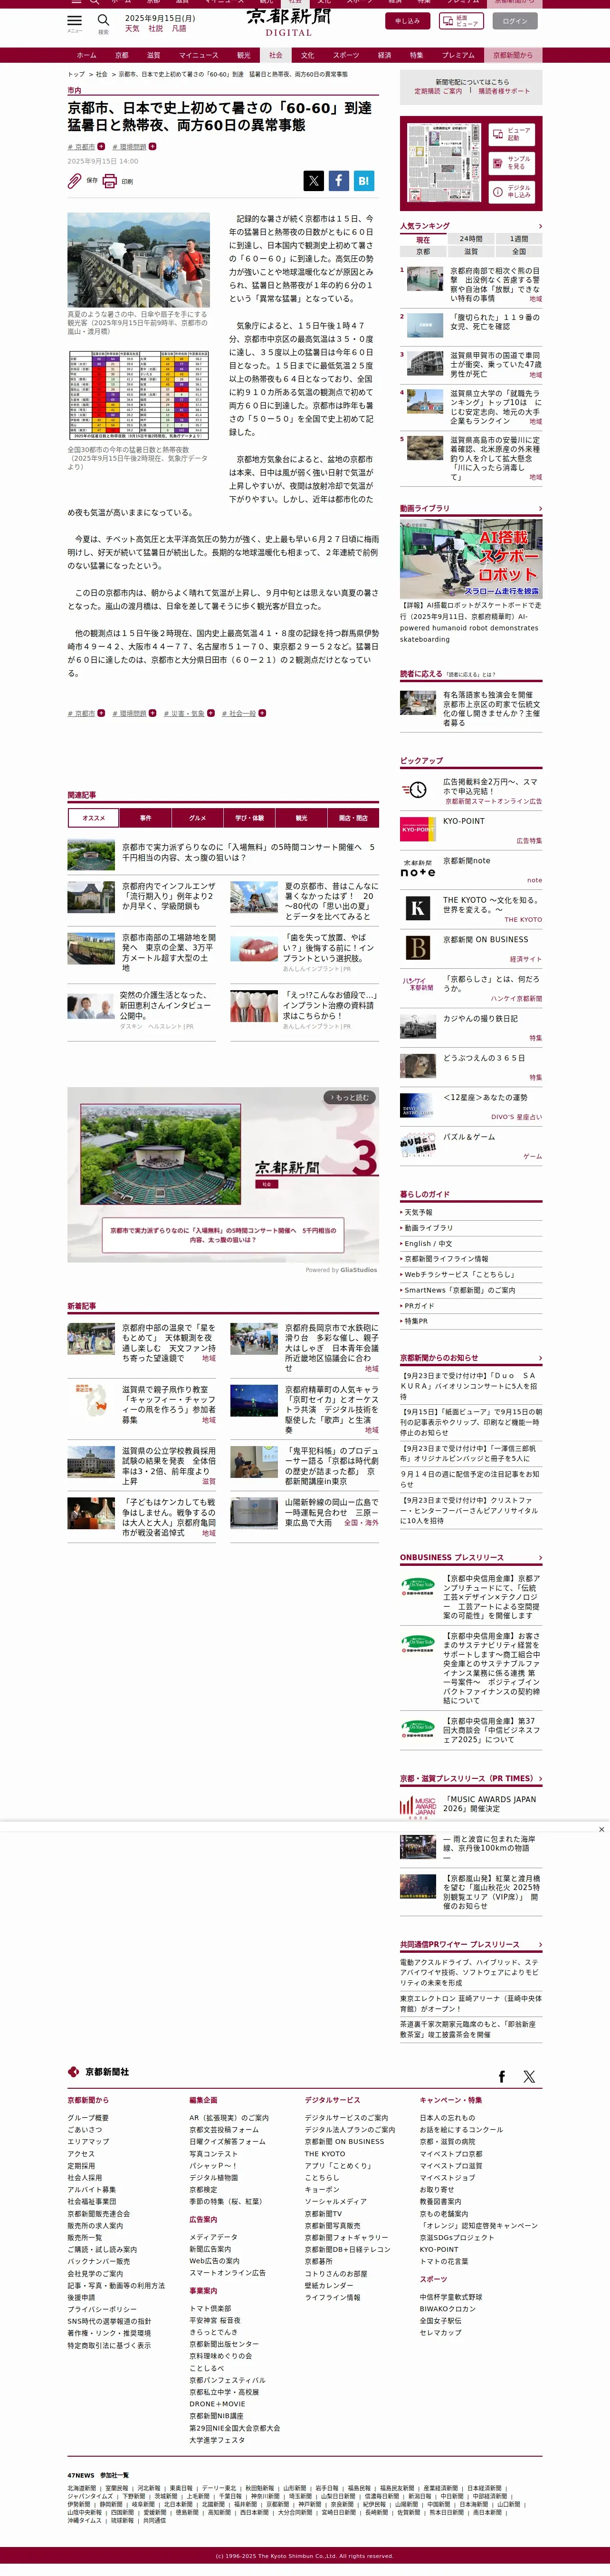Expand 京都新聞からのお知らせ section arrow
Image resolution: width=610 pixels, height=2576 pixels.
[540, 1358]
